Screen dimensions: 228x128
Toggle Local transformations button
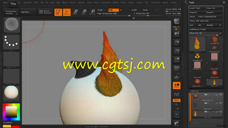click(x=176, y=85)
